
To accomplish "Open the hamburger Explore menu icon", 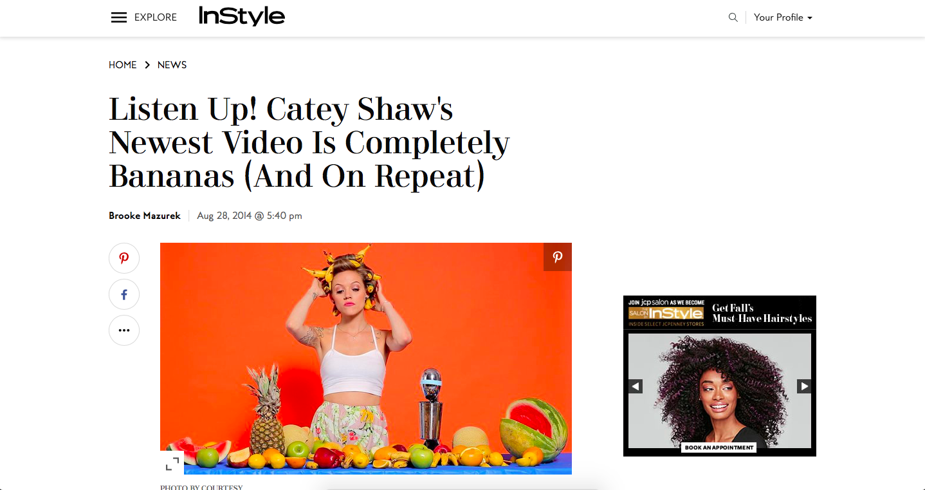I will tap(119, 17).
